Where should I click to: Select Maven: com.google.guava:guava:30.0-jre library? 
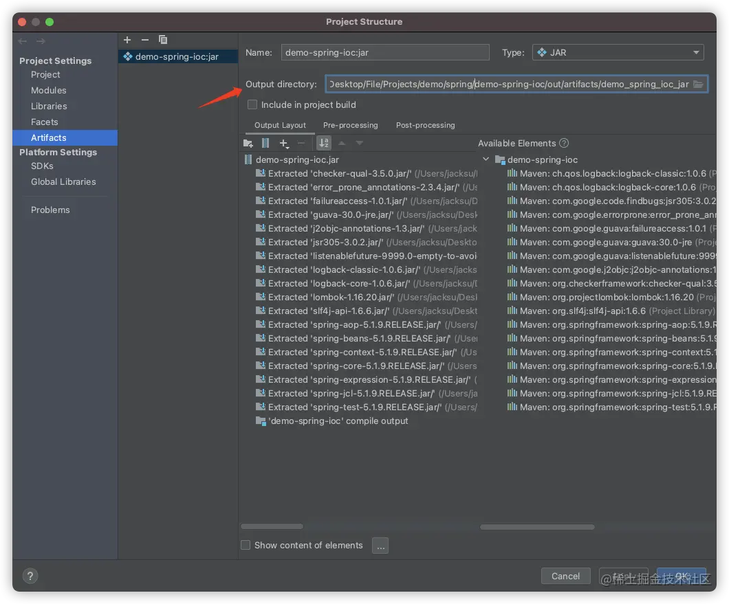click(x=611, y=242)
